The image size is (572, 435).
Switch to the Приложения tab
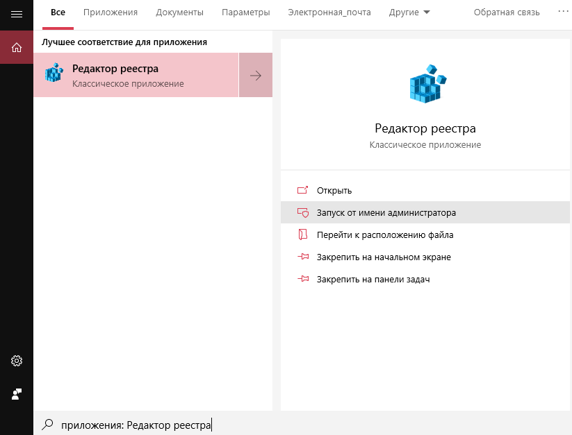[111, 12]
